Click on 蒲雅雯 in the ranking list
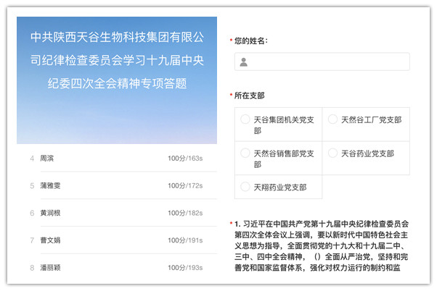Screen dimensions: 437x291 [50, 185]
